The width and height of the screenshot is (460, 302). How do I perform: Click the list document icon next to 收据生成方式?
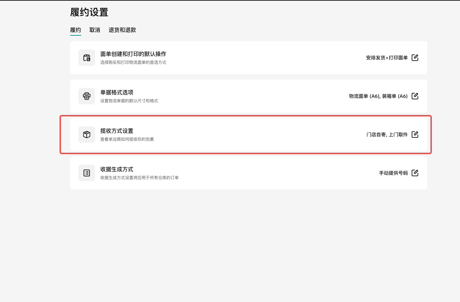[x=87, y=173]
